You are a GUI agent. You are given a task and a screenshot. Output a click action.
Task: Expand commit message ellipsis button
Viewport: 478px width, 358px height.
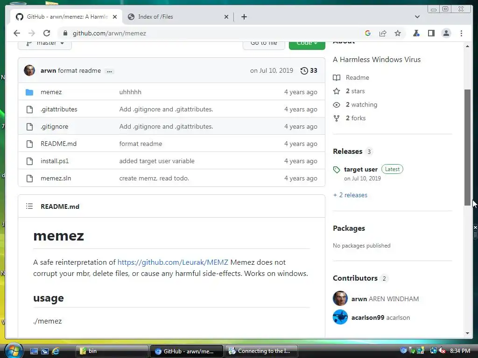coord(109,71)
